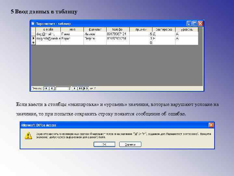Select the фамилия column header
234x176 pixels.
click(95, 29)
